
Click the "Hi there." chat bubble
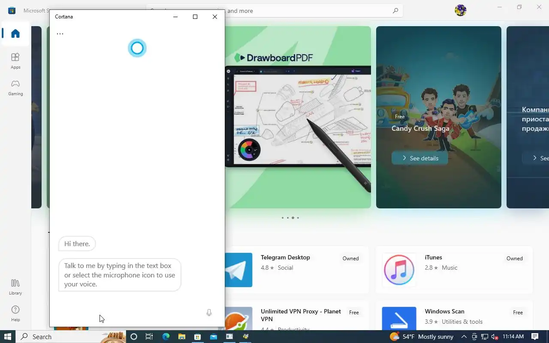pyautogui.click(x=77, y=244)
